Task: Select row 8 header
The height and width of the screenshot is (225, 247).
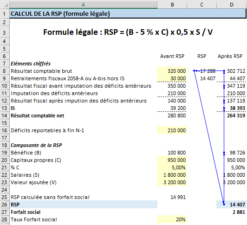Action: point(5,71)
